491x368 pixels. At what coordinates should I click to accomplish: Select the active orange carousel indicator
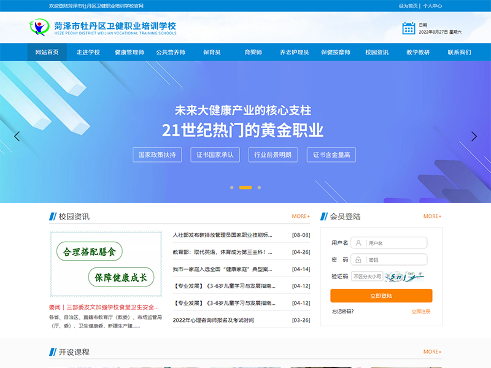[245, 187]
